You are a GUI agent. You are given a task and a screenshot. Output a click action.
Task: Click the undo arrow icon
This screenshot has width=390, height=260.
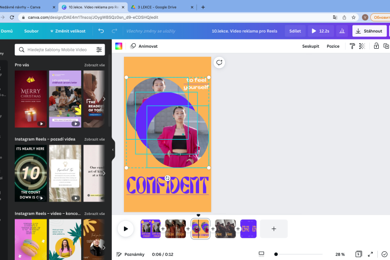click(x=101, y=31)
